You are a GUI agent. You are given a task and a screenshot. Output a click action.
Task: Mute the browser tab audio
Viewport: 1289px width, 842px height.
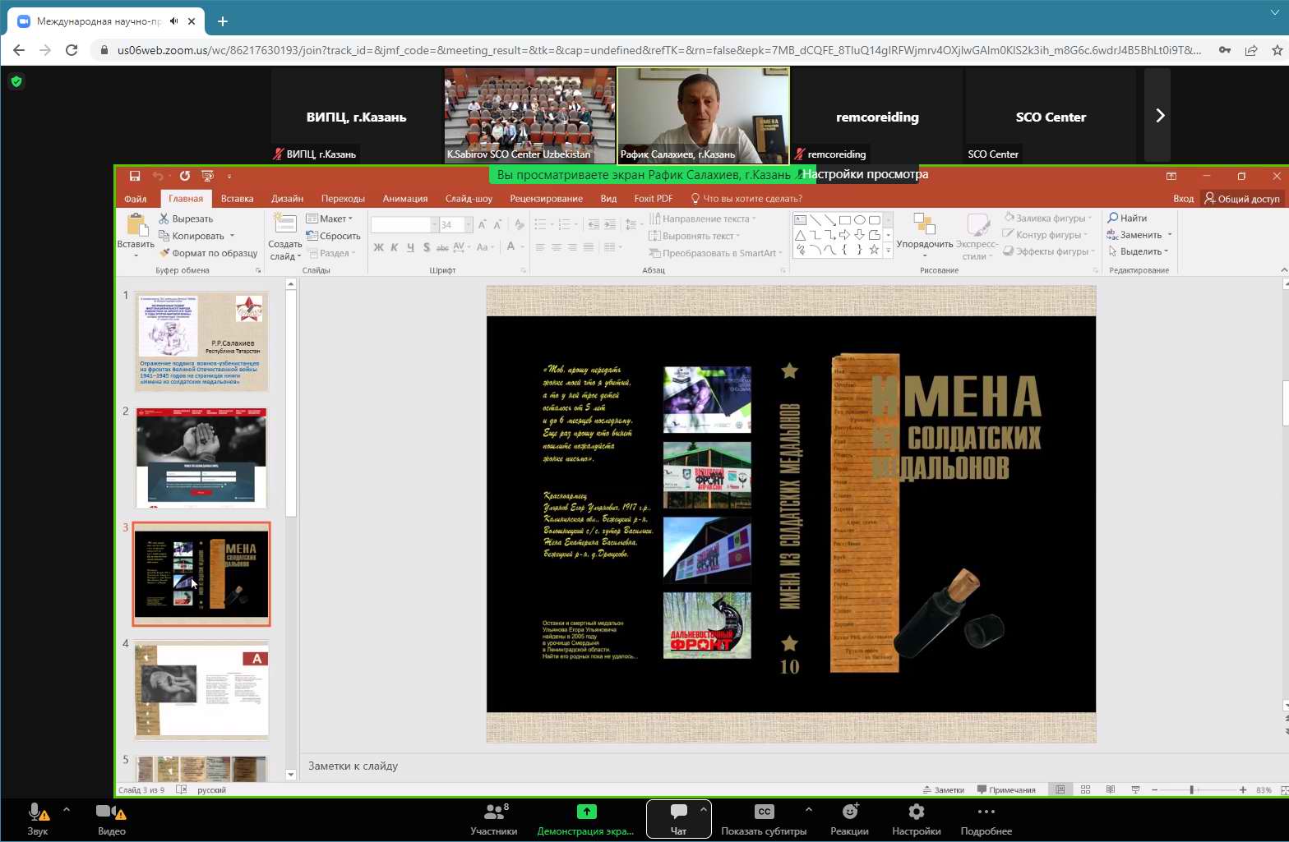point(174,21)
